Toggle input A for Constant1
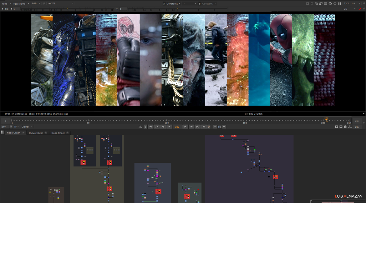This screenshot has height=279, width=366. pos(164,3)
